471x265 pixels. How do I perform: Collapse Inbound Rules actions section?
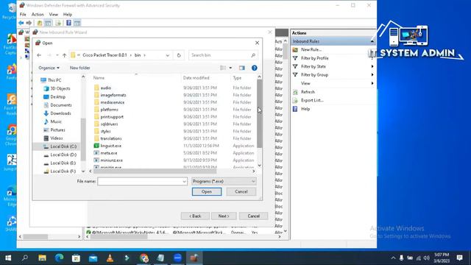coord(372,41)
